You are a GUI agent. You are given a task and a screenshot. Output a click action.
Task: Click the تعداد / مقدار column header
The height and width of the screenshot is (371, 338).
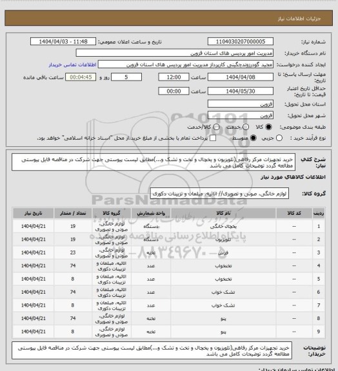[73, 213]
